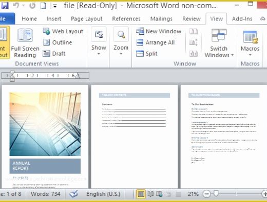Screen dimensions: 267x202
Task: Open the Mailings tab
Action: (161, 18)
